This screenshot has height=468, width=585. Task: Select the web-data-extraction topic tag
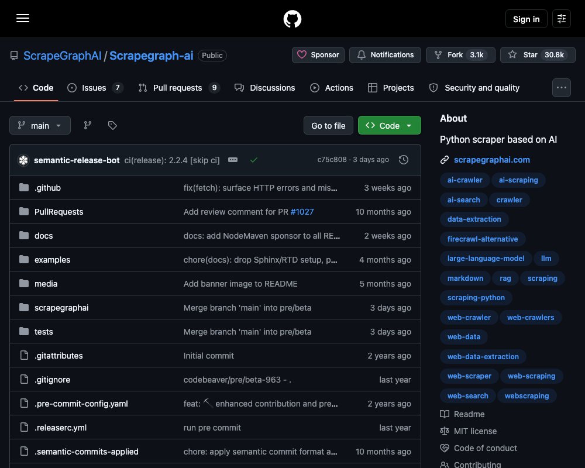483,356
